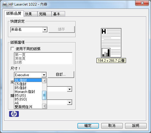Click the printer icon in title bar

[x=5, y=5]
